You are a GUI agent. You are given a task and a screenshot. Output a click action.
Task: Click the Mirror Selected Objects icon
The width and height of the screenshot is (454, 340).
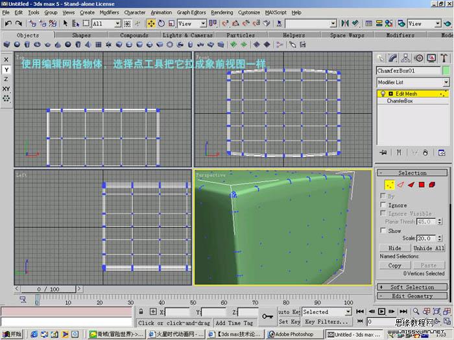coord(344,23)
